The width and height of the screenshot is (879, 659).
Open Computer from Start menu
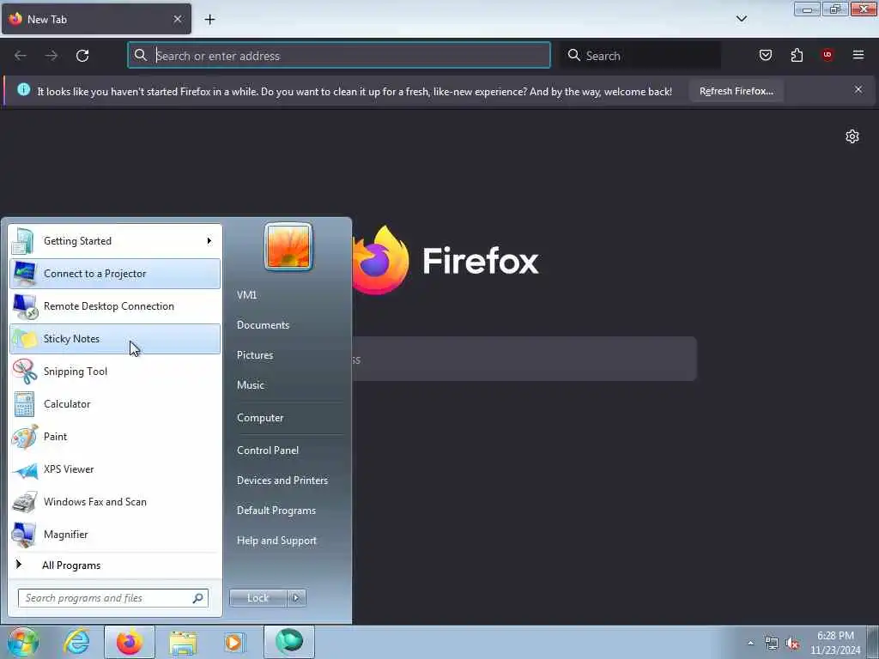click(x=260, y=418)
